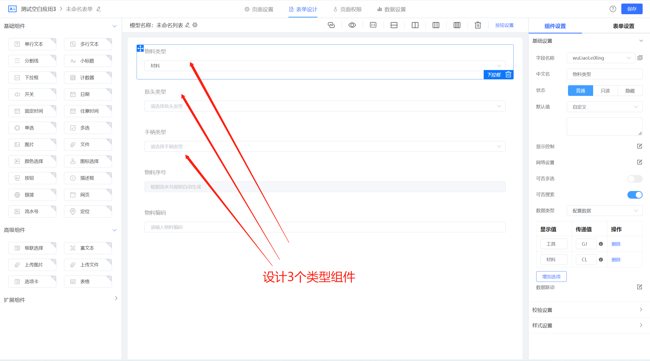Select the 颜色选择 component
Image resolution: width=650 pixels, height=361 pixels.
[32, 161]
